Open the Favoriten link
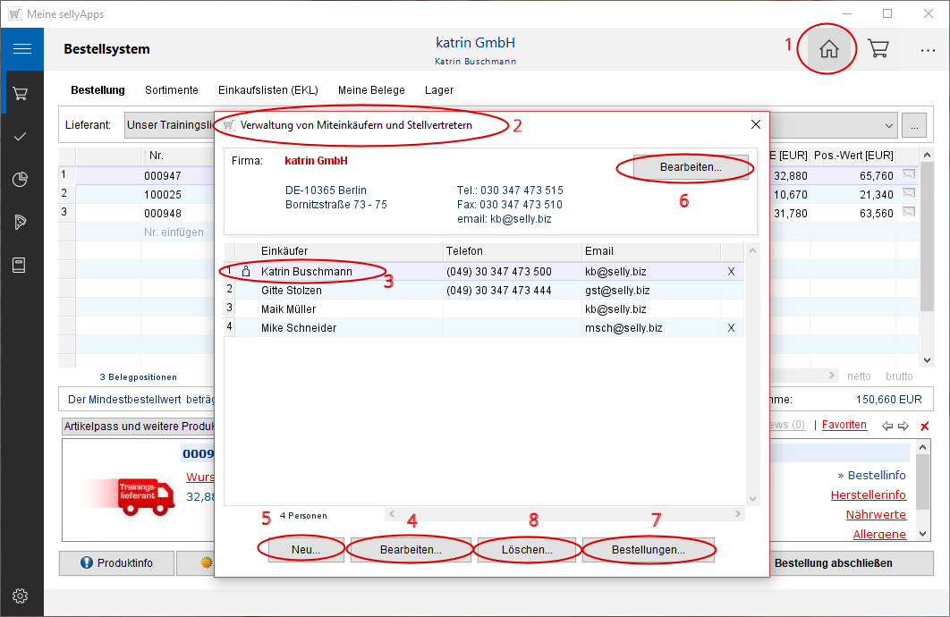 click(x=844, y=425)
